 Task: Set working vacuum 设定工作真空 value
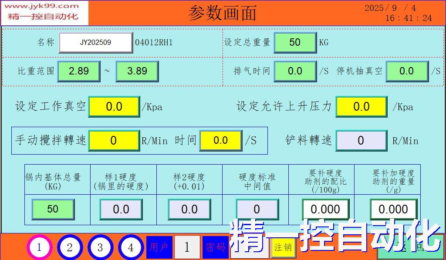[114, 106]
